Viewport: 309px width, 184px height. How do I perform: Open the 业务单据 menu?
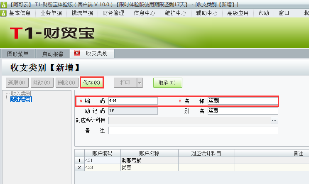click(51, 13)
